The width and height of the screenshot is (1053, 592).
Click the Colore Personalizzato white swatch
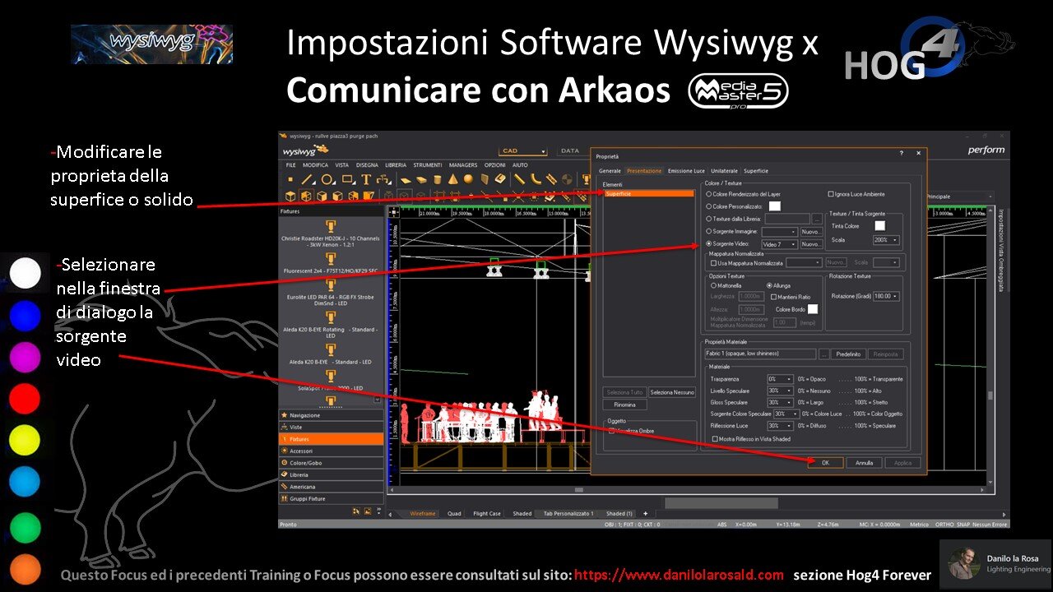tap(775, 206)
